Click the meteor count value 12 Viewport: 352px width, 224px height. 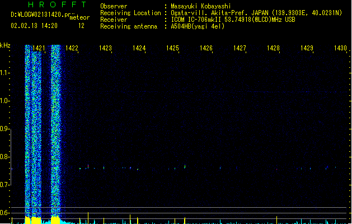(81, 26)
